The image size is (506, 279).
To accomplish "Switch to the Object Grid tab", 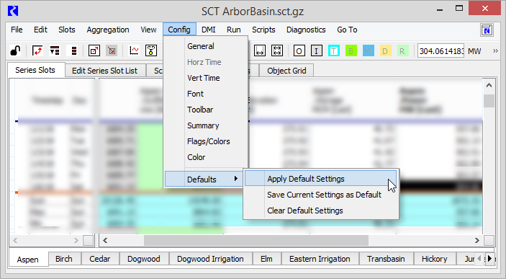I will pyautogui.click(x=286, y=71).
